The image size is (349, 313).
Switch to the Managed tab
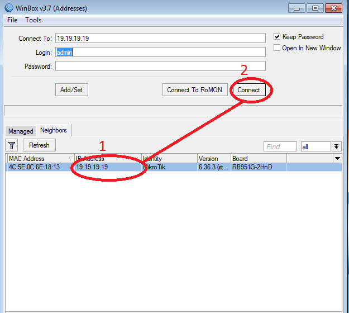pyautogui.click(x=21, y=131)
